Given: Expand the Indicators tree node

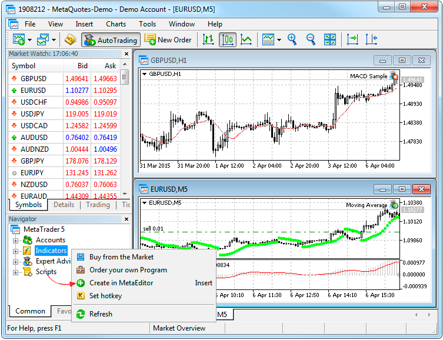Looking at the screenshot, I should coord(15,251).
